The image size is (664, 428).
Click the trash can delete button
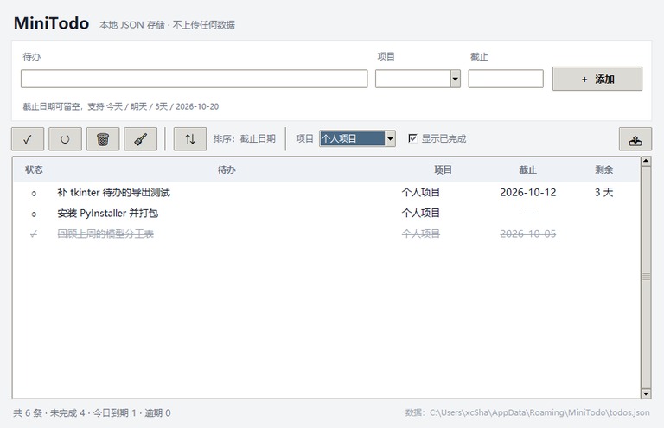(103, 139)
